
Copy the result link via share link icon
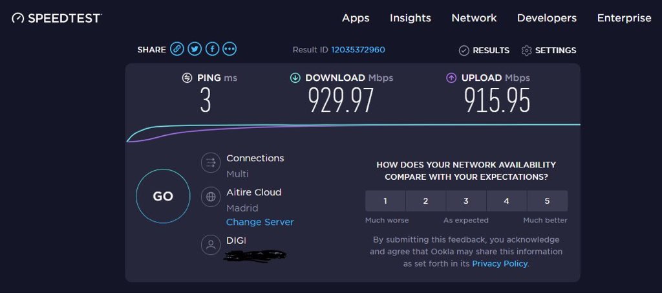pyautogui.click(x=177, y=49)
